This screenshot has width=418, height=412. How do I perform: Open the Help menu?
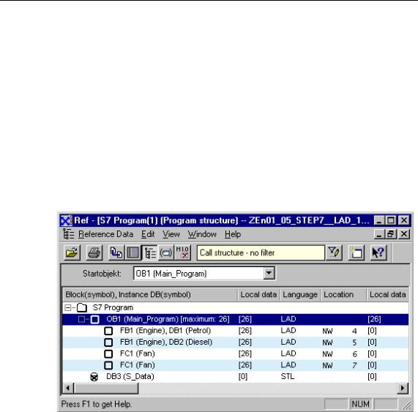click(233, 234)
